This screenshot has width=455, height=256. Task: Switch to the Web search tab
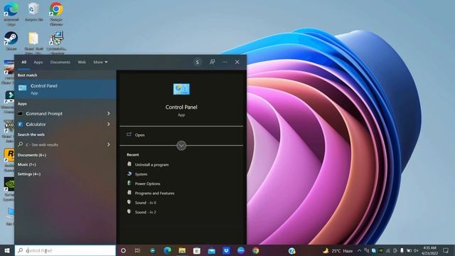[x=82, y=62]
